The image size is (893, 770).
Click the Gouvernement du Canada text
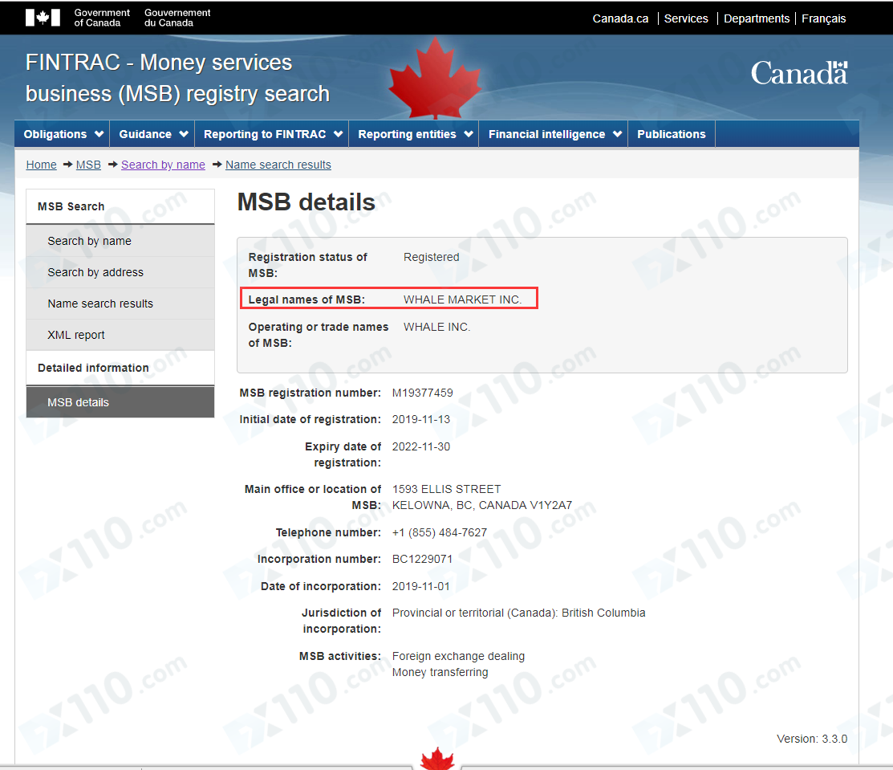point(177,18)
